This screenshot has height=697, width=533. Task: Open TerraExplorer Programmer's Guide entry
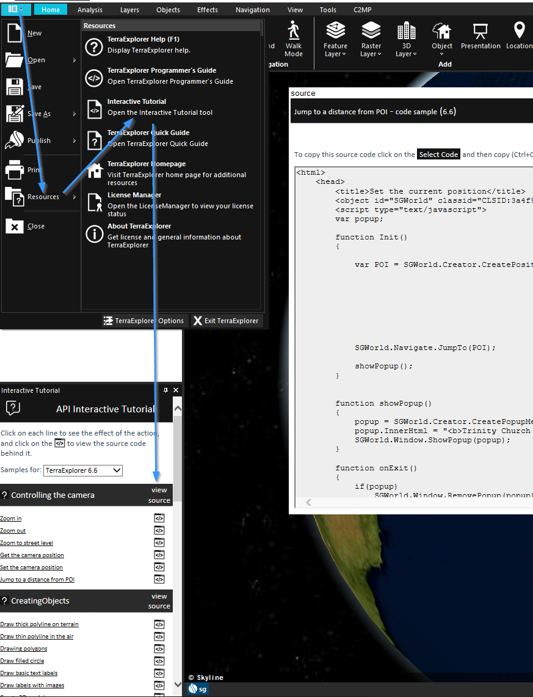[x=172, y=76]
